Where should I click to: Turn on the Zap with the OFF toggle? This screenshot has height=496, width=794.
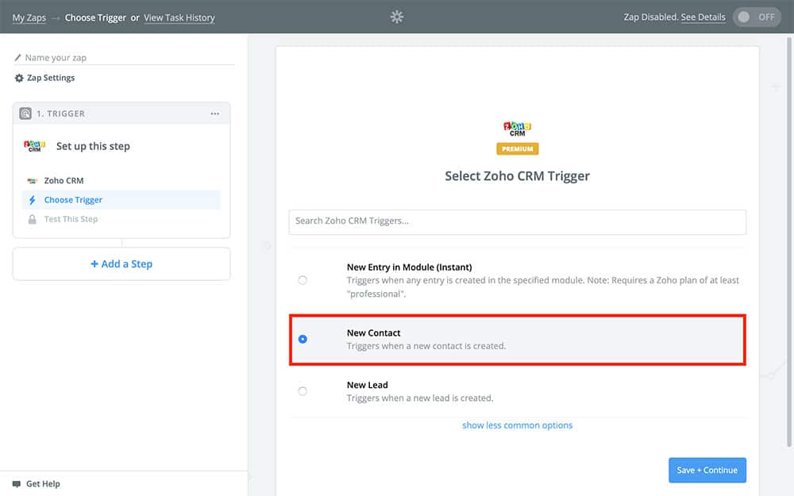756,17
